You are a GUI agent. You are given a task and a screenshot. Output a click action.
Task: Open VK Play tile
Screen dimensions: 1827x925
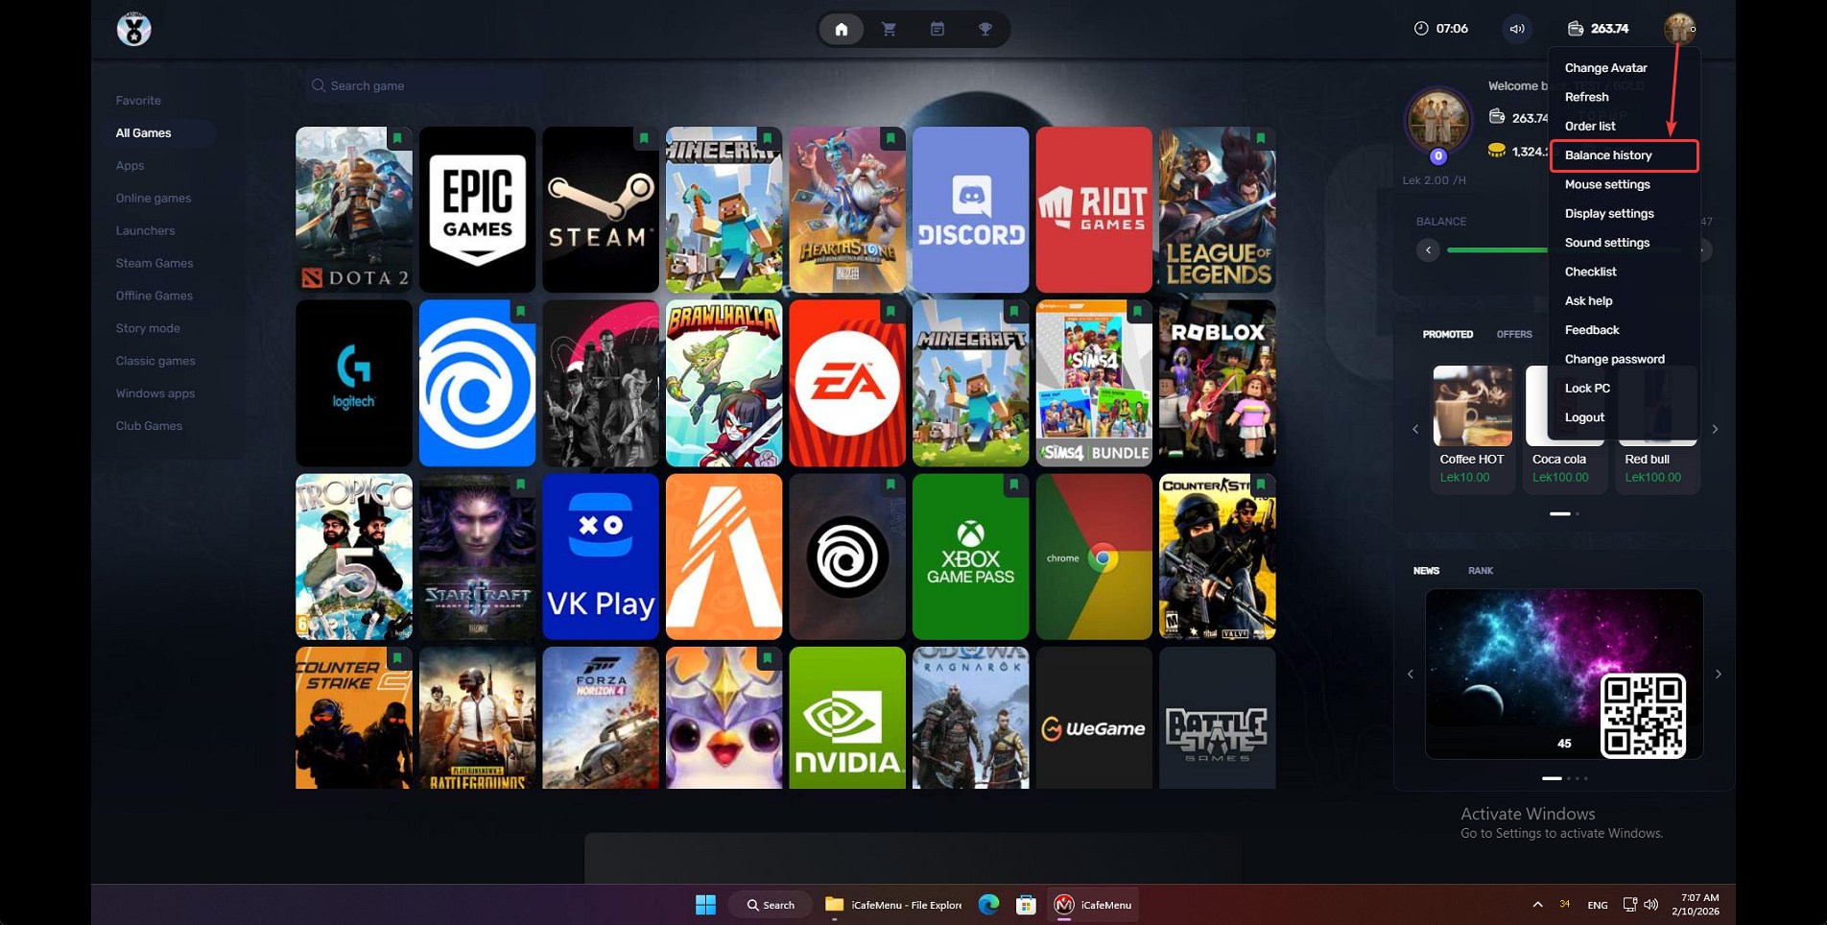coord(601,557)
